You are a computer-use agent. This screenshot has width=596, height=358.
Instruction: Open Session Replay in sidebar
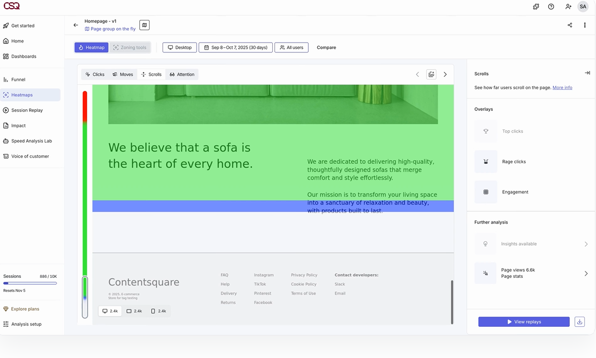pos(27,110)
